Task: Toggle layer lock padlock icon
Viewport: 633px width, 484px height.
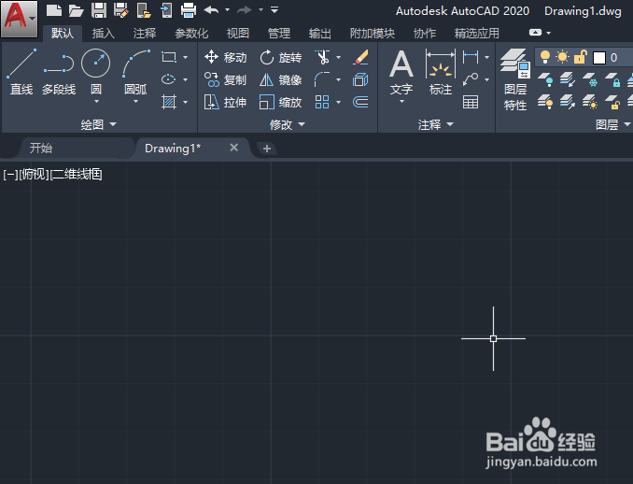Action: click(580, 57)
